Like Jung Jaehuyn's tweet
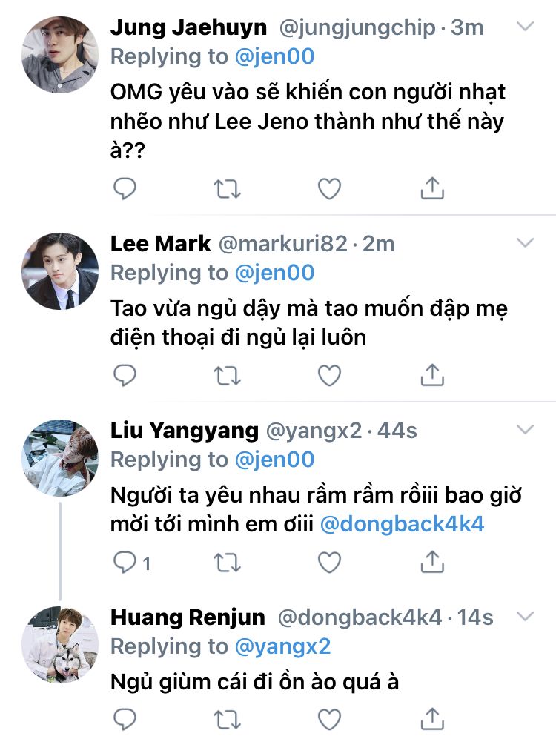 click(328, 189)
